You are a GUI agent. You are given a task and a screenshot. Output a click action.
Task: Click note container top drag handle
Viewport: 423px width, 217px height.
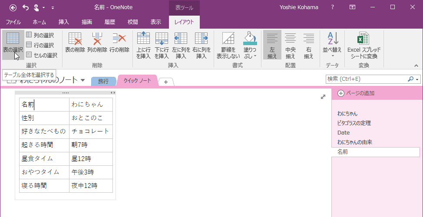pos(65,93)
